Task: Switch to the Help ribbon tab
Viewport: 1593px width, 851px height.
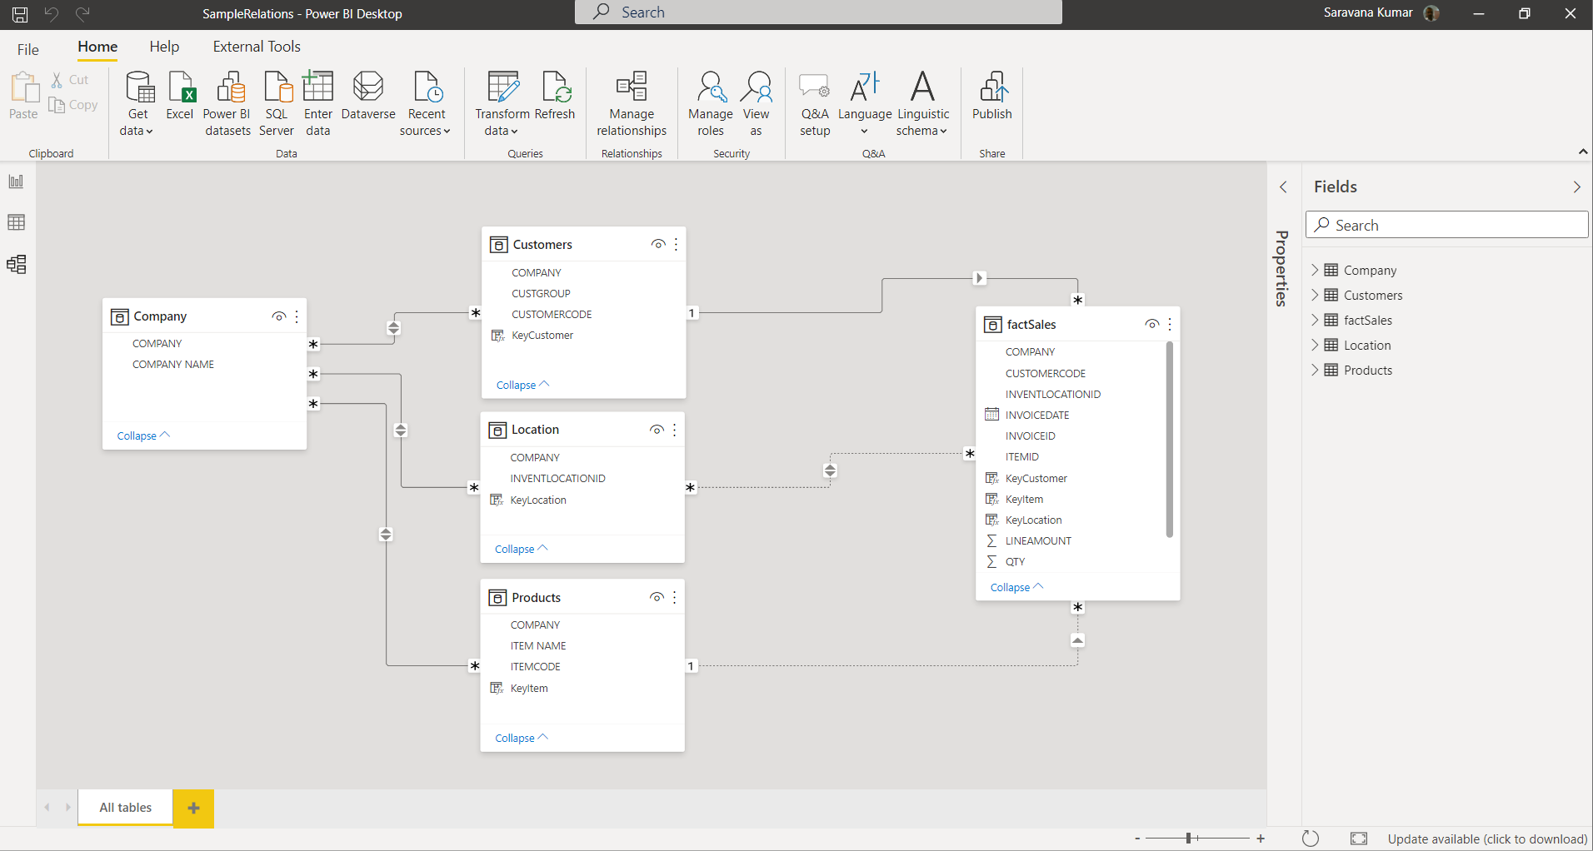Action: (164, 47)
